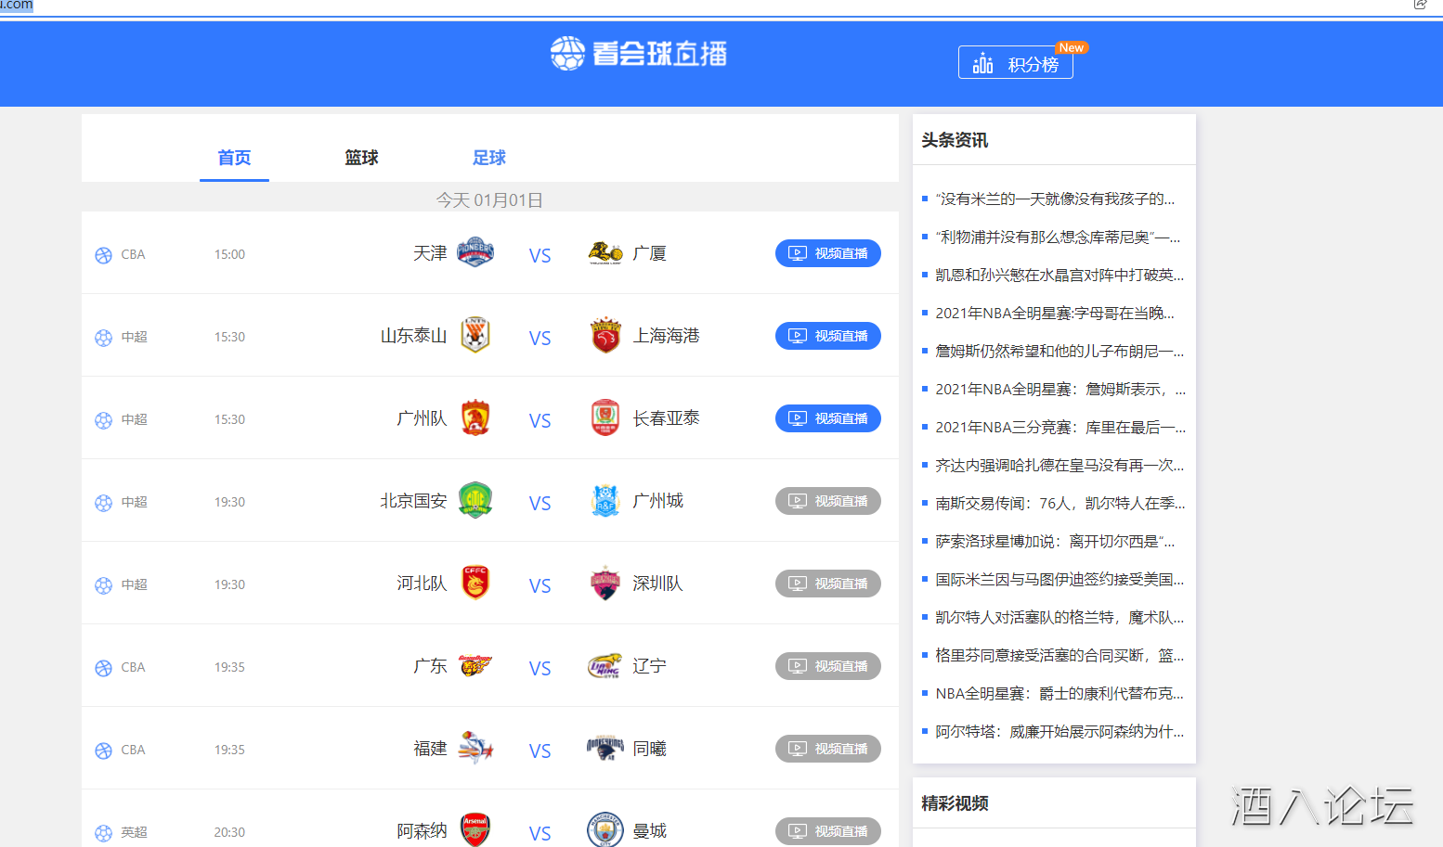Click the New badge on the 积分榜 button

(x=1071, y=46)
